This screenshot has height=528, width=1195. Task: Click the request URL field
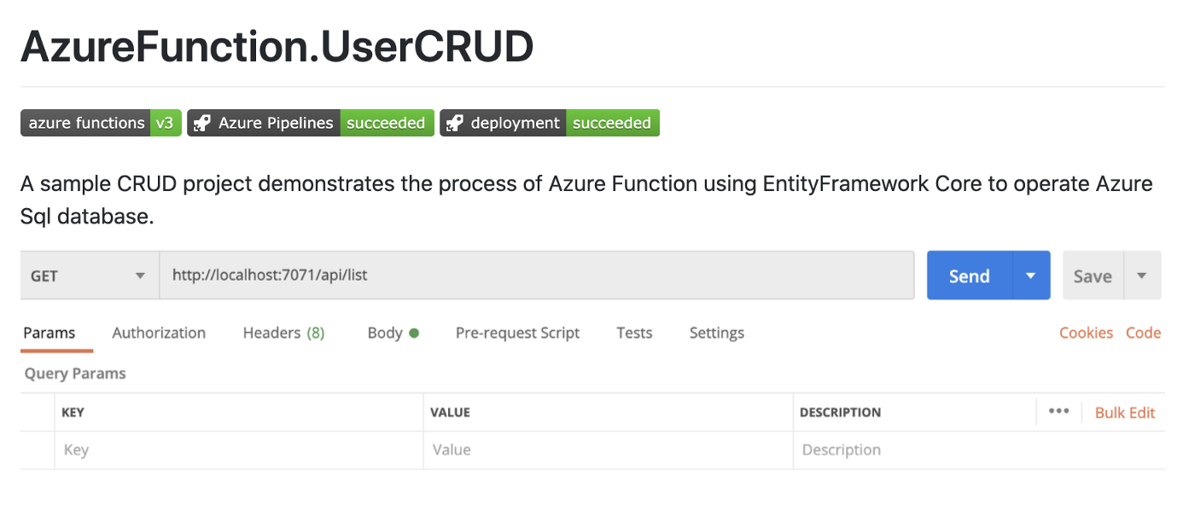click(536, 276)
